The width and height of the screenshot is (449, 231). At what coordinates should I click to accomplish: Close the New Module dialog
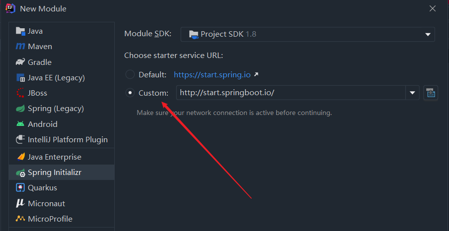(x=433, y=8)
